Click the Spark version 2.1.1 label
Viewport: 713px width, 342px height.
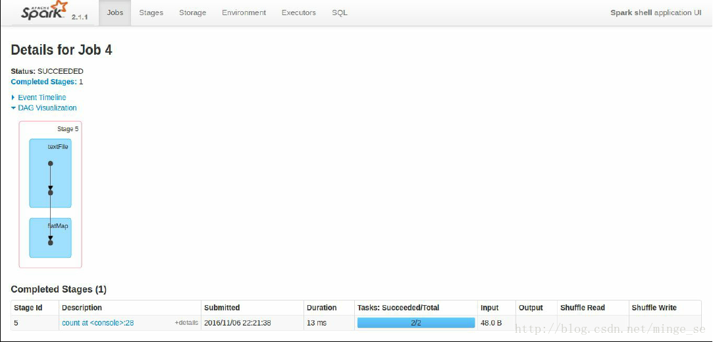point(80,17)
